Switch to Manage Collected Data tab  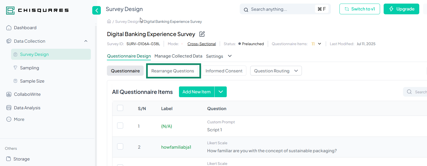178,56
